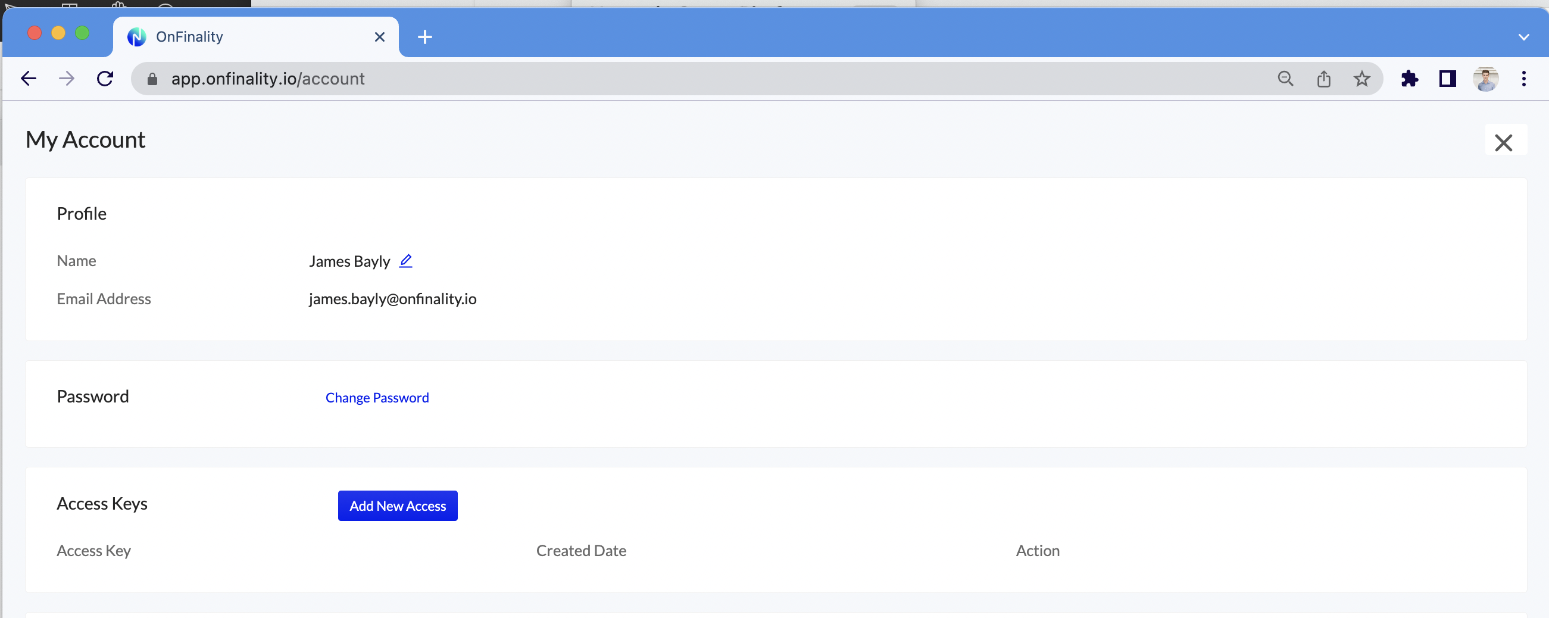The width and height of the screenshot is (1549, 618).
Task: Click the browser back arrow
Action: click(29, 79)
